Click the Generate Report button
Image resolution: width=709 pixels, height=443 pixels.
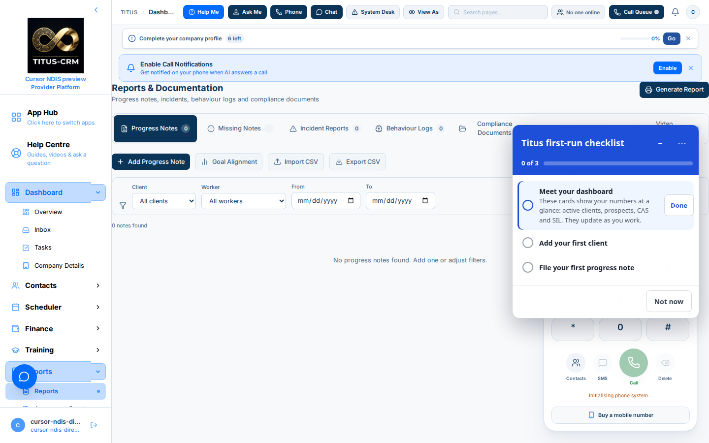[x=674, y=90]
